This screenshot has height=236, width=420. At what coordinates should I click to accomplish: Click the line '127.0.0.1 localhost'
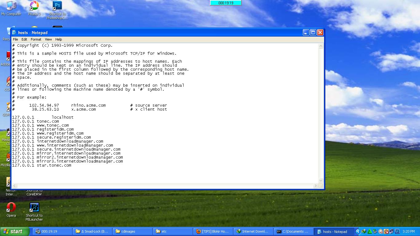point(43,117)
